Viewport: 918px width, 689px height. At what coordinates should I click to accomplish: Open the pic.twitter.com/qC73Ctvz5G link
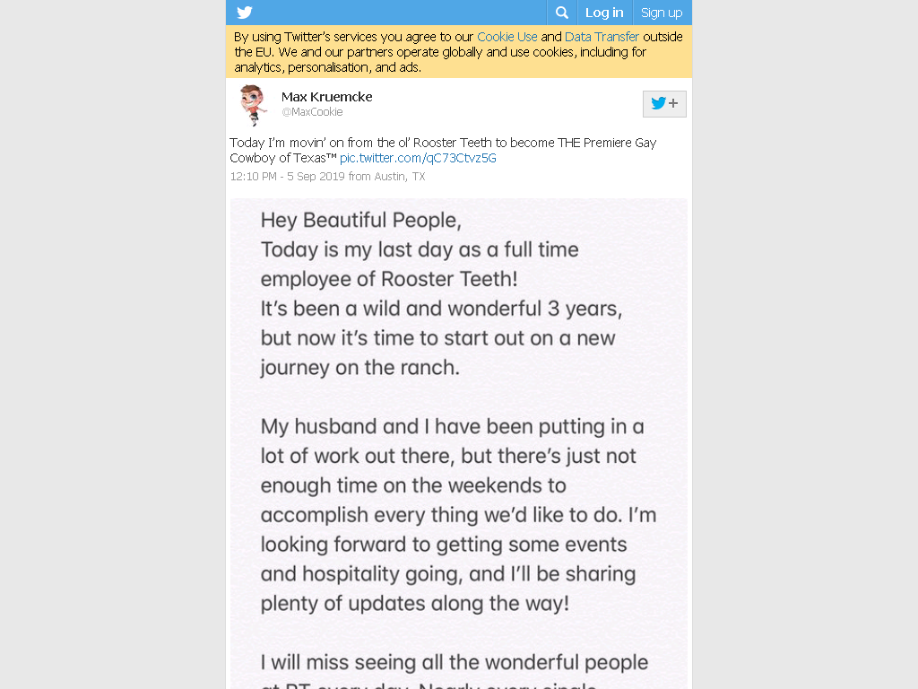pos(418,158)
